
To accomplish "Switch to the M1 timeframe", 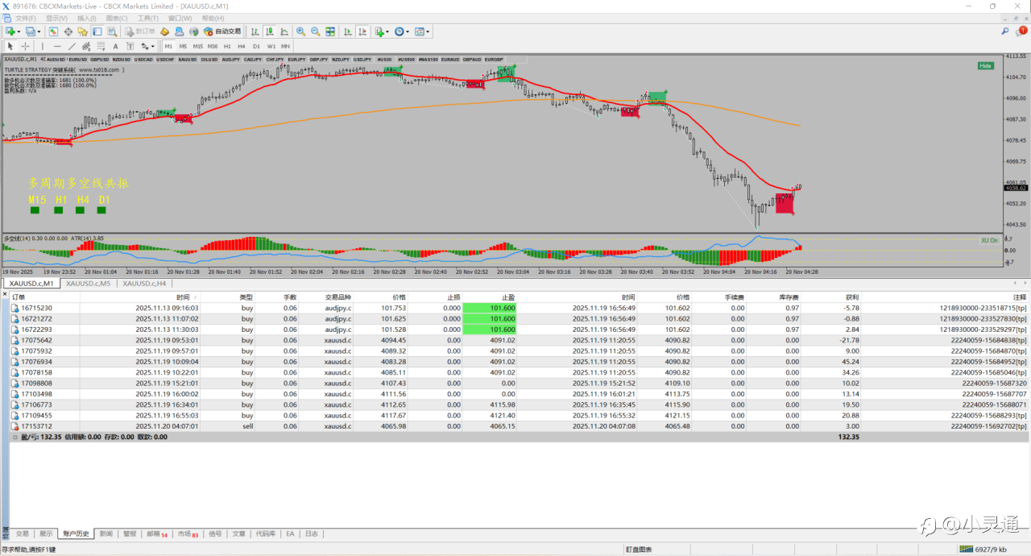I will pyautogui.click(x=168, y=46).
